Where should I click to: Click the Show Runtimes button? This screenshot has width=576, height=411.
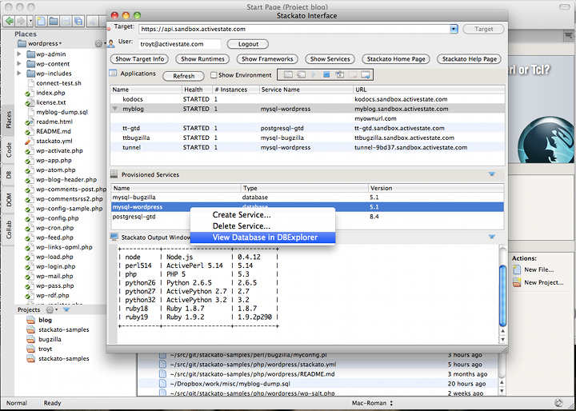pos(202,59)
